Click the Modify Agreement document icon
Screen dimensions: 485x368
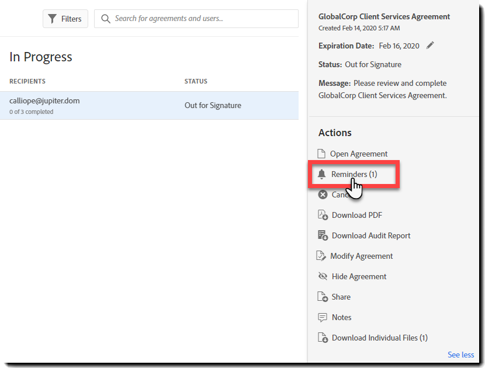point(321,256)
